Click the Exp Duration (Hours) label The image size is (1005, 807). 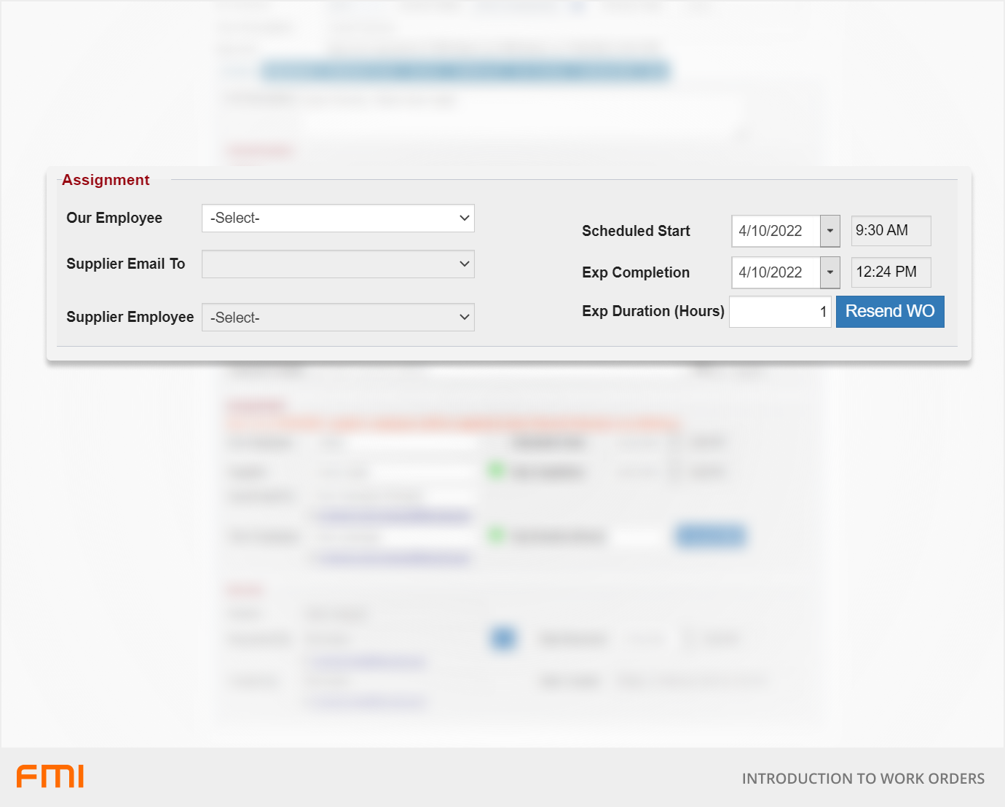[653, 311]
